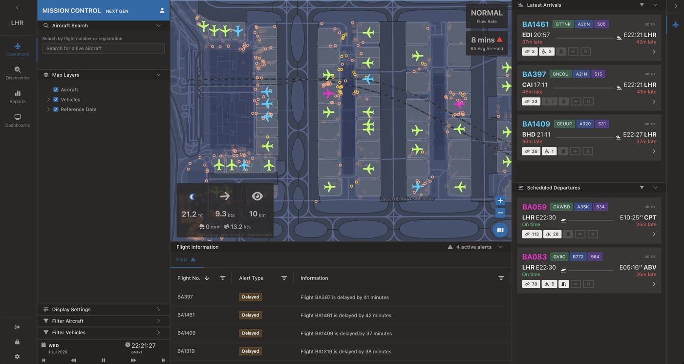
Task: Click the A35K aircraft type tag
Action: [x=583, y=207]
